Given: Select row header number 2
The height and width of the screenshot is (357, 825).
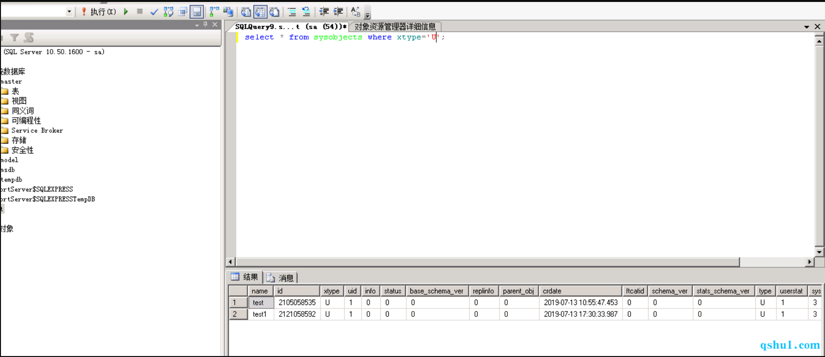Looking at the screenshot, I should point(238,314).
